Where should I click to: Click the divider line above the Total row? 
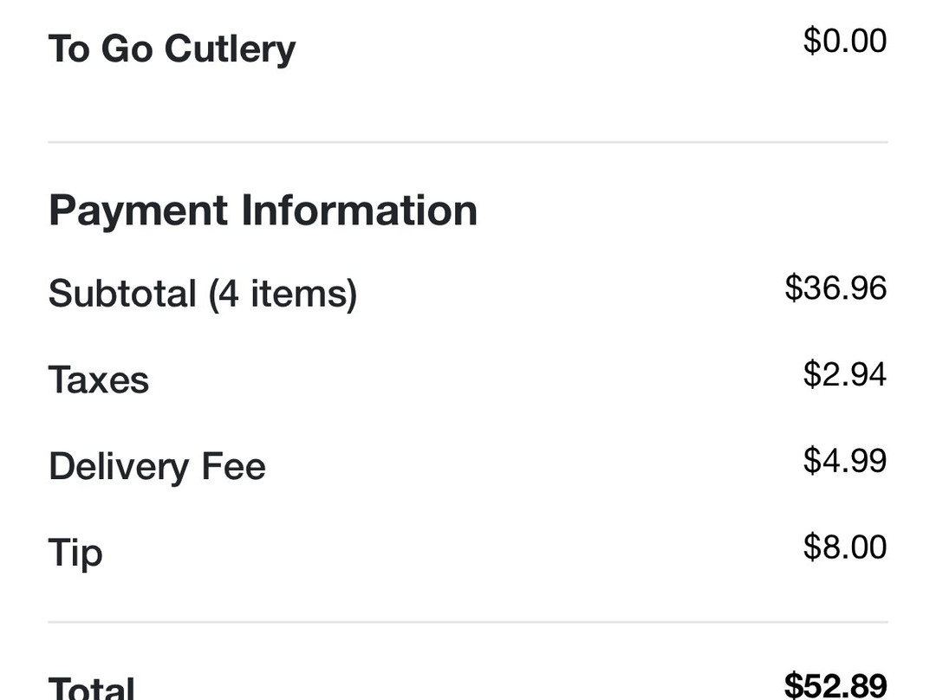[x=468, y=622]
